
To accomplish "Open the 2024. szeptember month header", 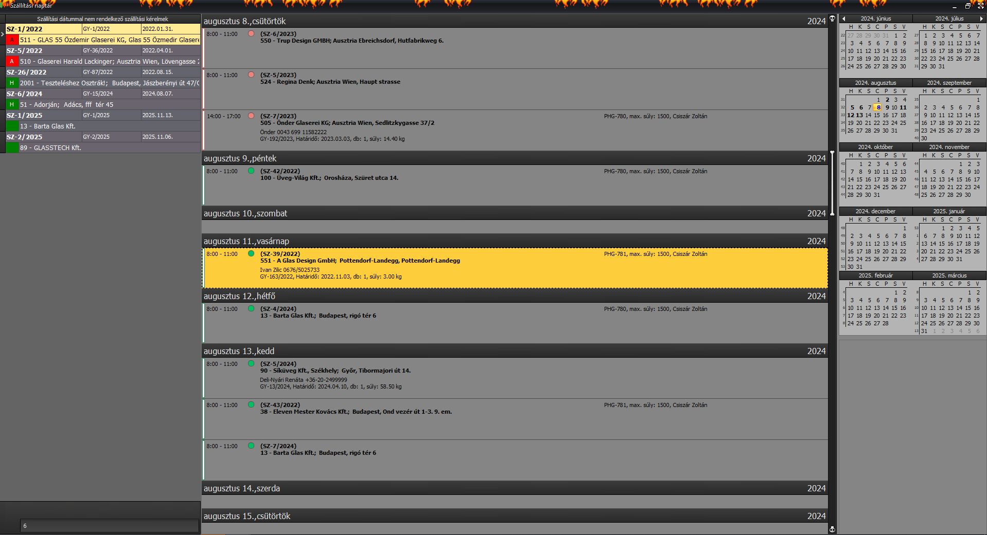I will 949,83.
